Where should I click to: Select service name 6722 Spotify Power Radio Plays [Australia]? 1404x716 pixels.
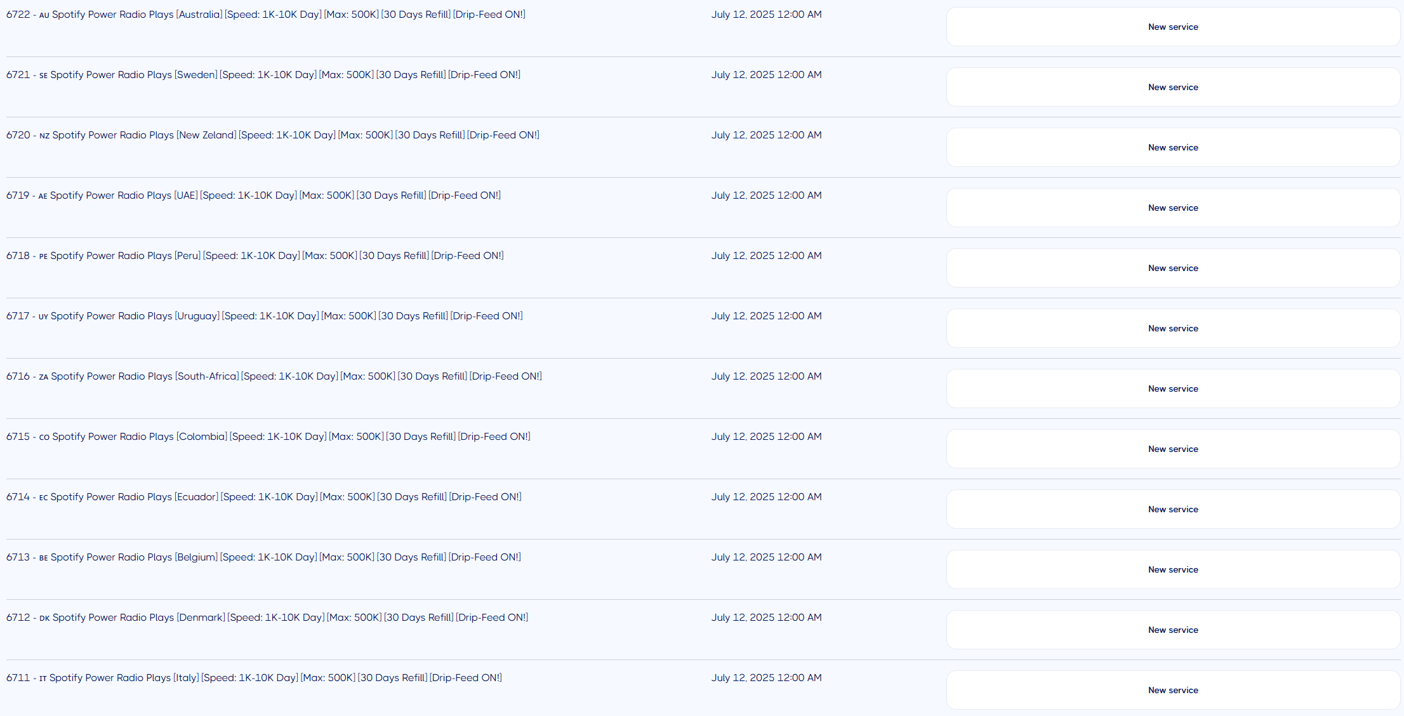click(266, 15)
